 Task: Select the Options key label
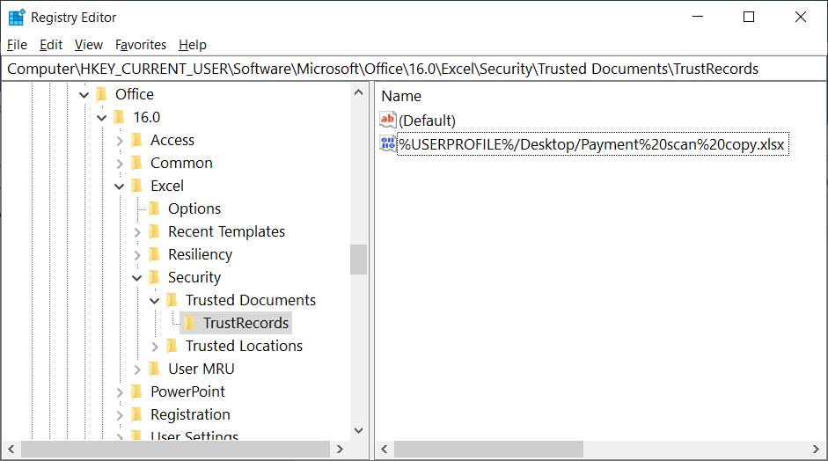click(194, 209)
